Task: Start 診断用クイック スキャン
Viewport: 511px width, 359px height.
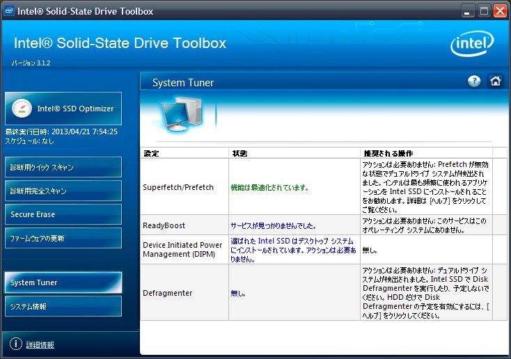Action: click(x=63, y=167)
